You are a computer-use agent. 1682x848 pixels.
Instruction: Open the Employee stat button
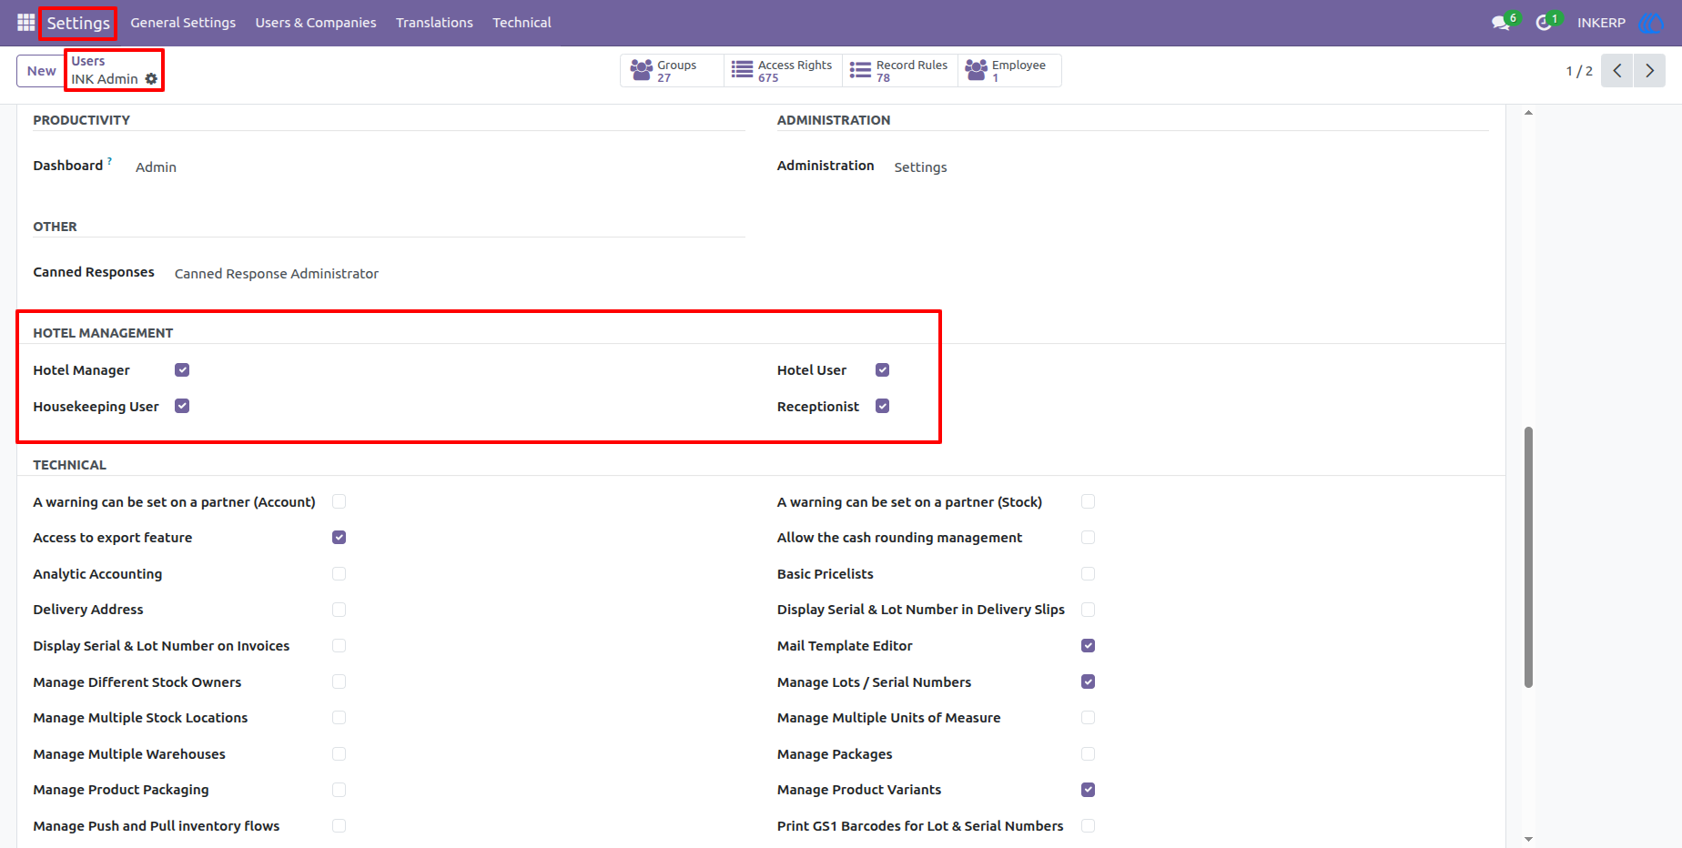[x=1009, y=71]
